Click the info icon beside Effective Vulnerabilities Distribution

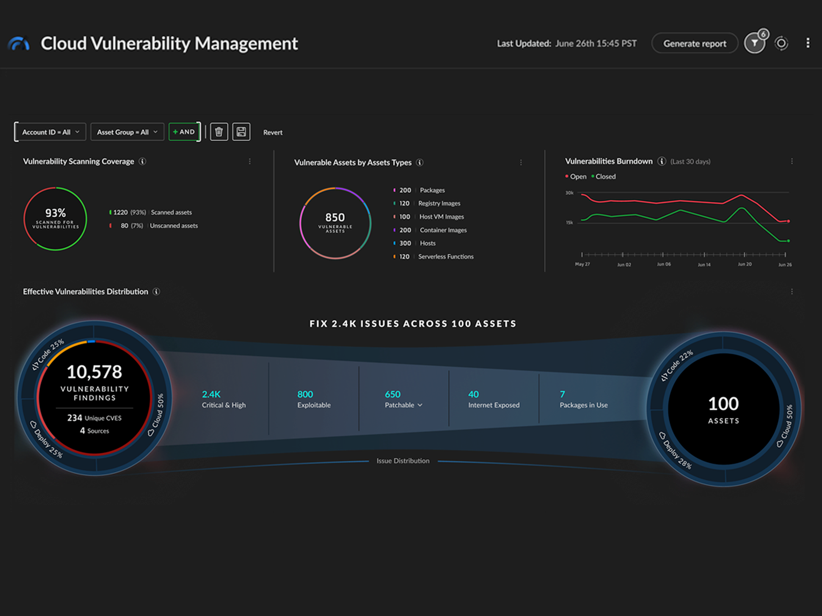pos(157,292)
